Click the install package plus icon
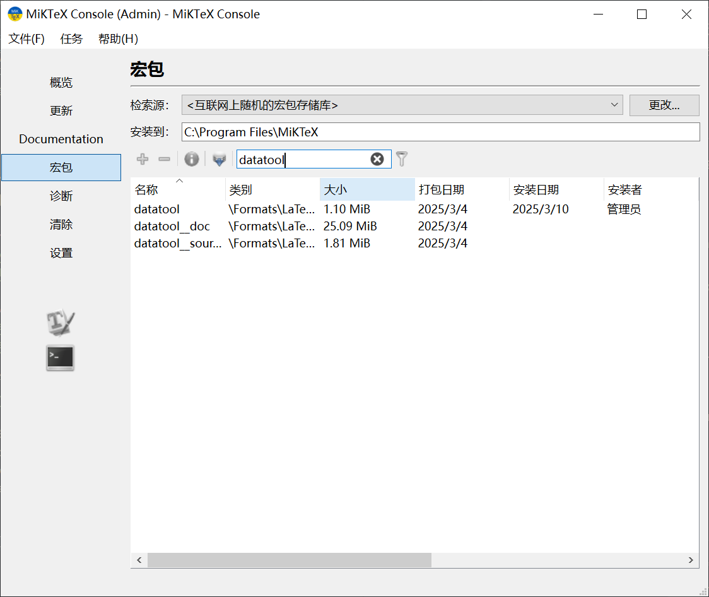This screenshot has width=709, height=597. [143, 159]
